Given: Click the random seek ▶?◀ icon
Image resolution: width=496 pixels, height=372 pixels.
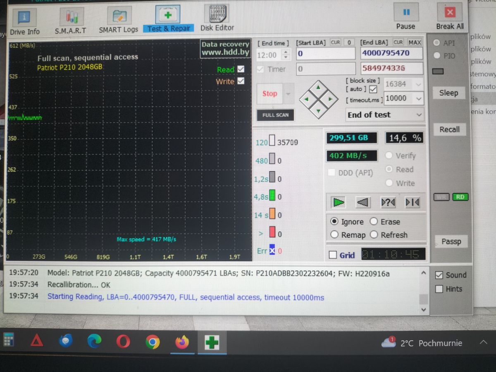Looking at the screenshot, I should 388,202.
